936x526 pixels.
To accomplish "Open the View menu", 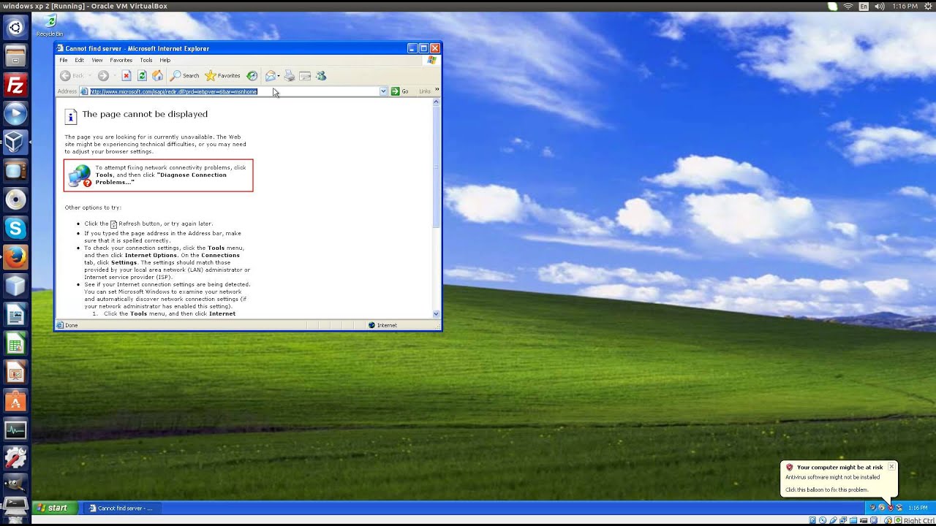I will tap(97, 60).
